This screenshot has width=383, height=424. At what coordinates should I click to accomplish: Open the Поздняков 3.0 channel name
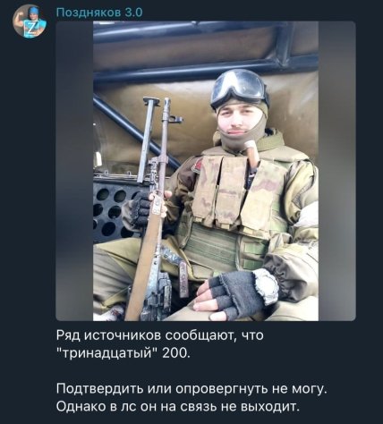pyautogui.click(x=99, y=13)
